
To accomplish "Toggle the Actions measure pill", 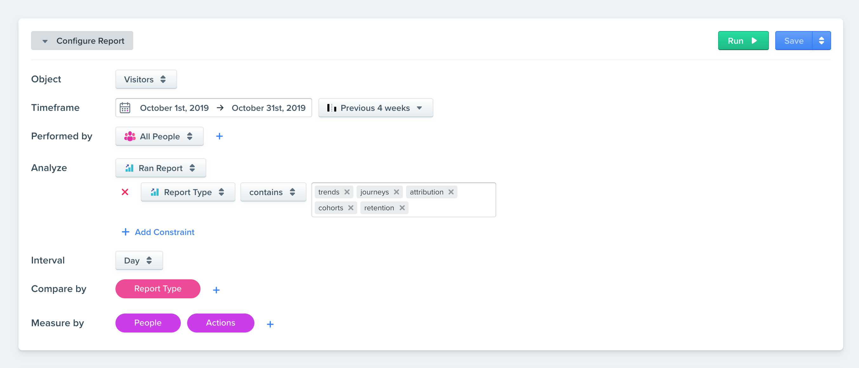I will click(220, 323).
